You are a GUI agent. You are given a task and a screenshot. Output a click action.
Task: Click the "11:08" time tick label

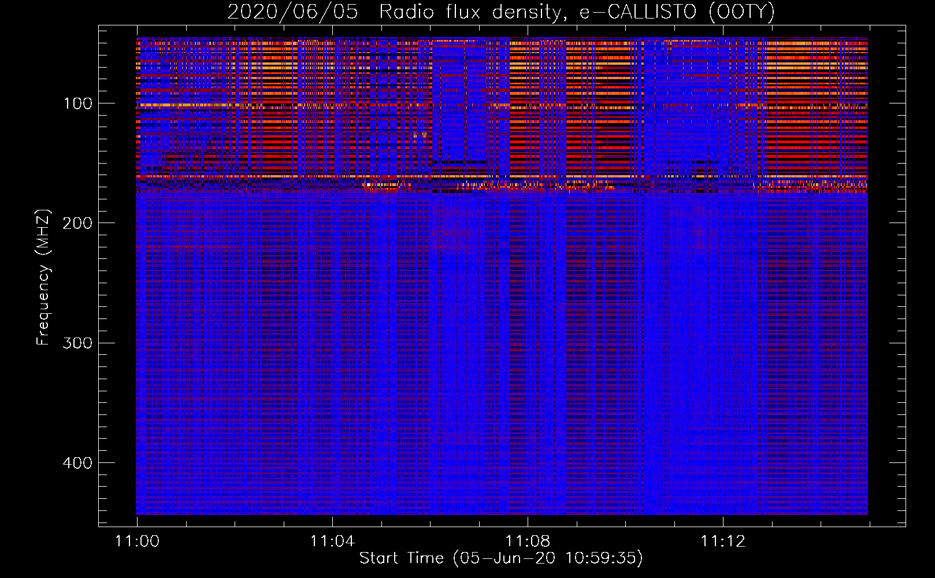pyautogui.click(x=528, y=542)
